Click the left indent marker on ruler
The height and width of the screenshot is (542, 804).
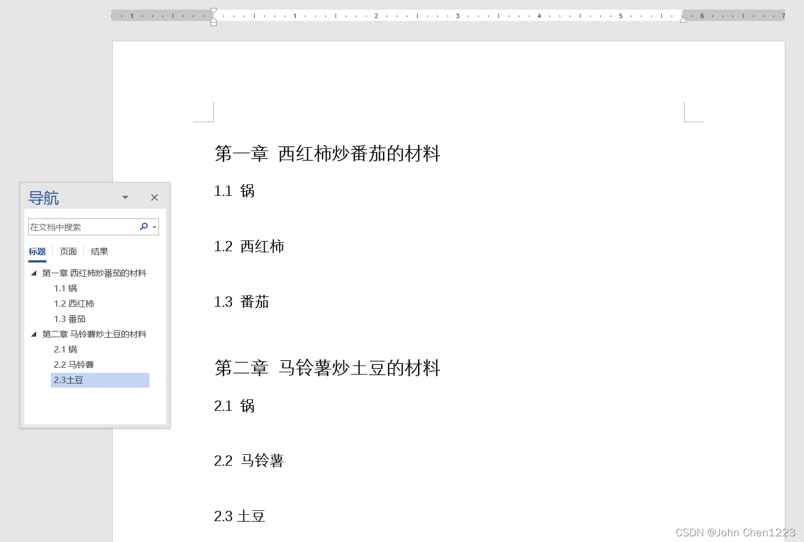(213, 23)
